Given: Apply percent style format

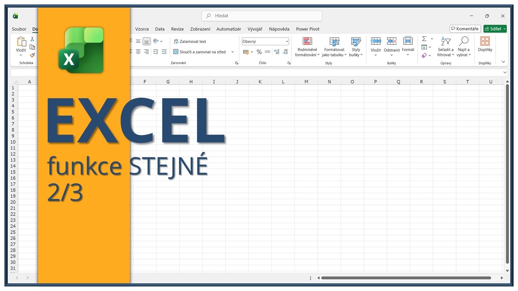Looking at the screenshot, I should 259,52.
